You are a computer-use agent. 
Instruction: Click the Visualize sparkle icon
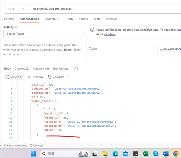(50, 77)
